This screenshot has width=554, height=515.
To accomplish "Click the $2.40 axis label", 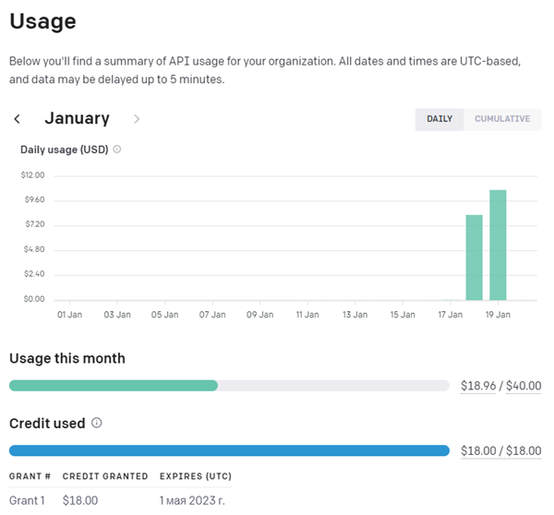I will click(34, 274).
